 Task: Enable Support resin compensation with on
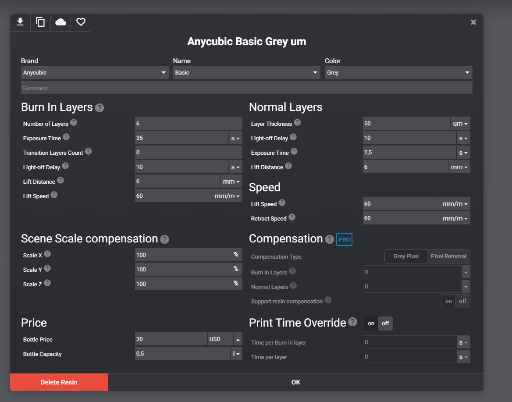(448, 301)
